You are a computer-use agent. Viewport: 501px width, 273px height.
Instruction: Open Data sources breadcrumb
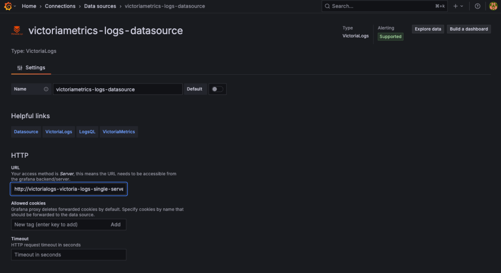tap(100, 6)
